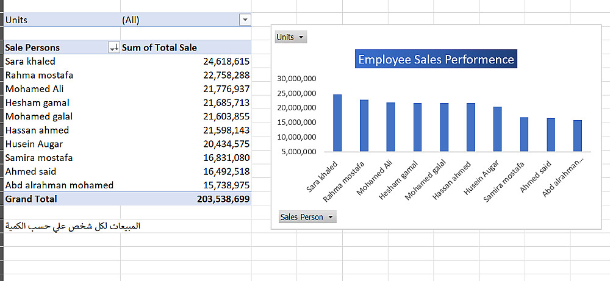
Task: Click the Abd alrahman bar in chart
Action: 578,135
